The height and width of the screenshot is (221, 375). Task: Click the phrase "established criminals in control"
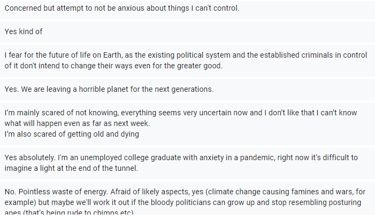pos(315,55)
